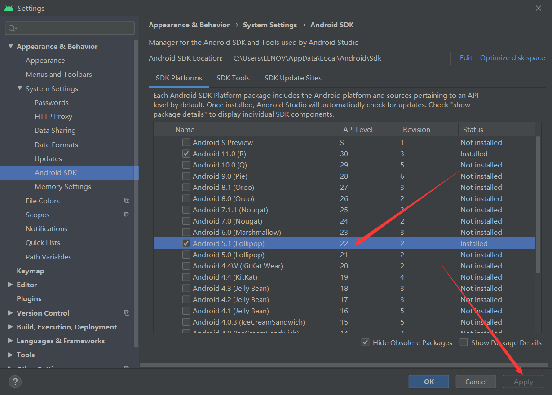Check the Android 7.0 (Nougat) checkbox
Image resolution: width=552 pixels, height=395 pixels.
(x=186, y=221)
